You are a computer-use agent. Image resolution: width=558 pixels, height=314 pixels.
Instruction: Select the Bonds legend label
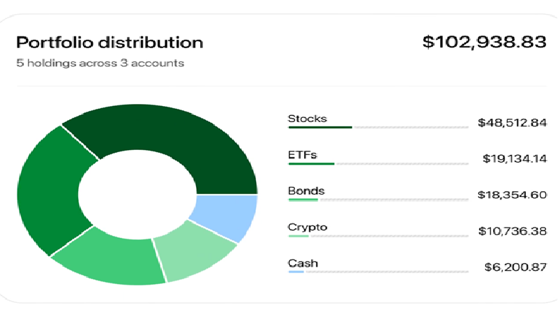pos(306,190)
